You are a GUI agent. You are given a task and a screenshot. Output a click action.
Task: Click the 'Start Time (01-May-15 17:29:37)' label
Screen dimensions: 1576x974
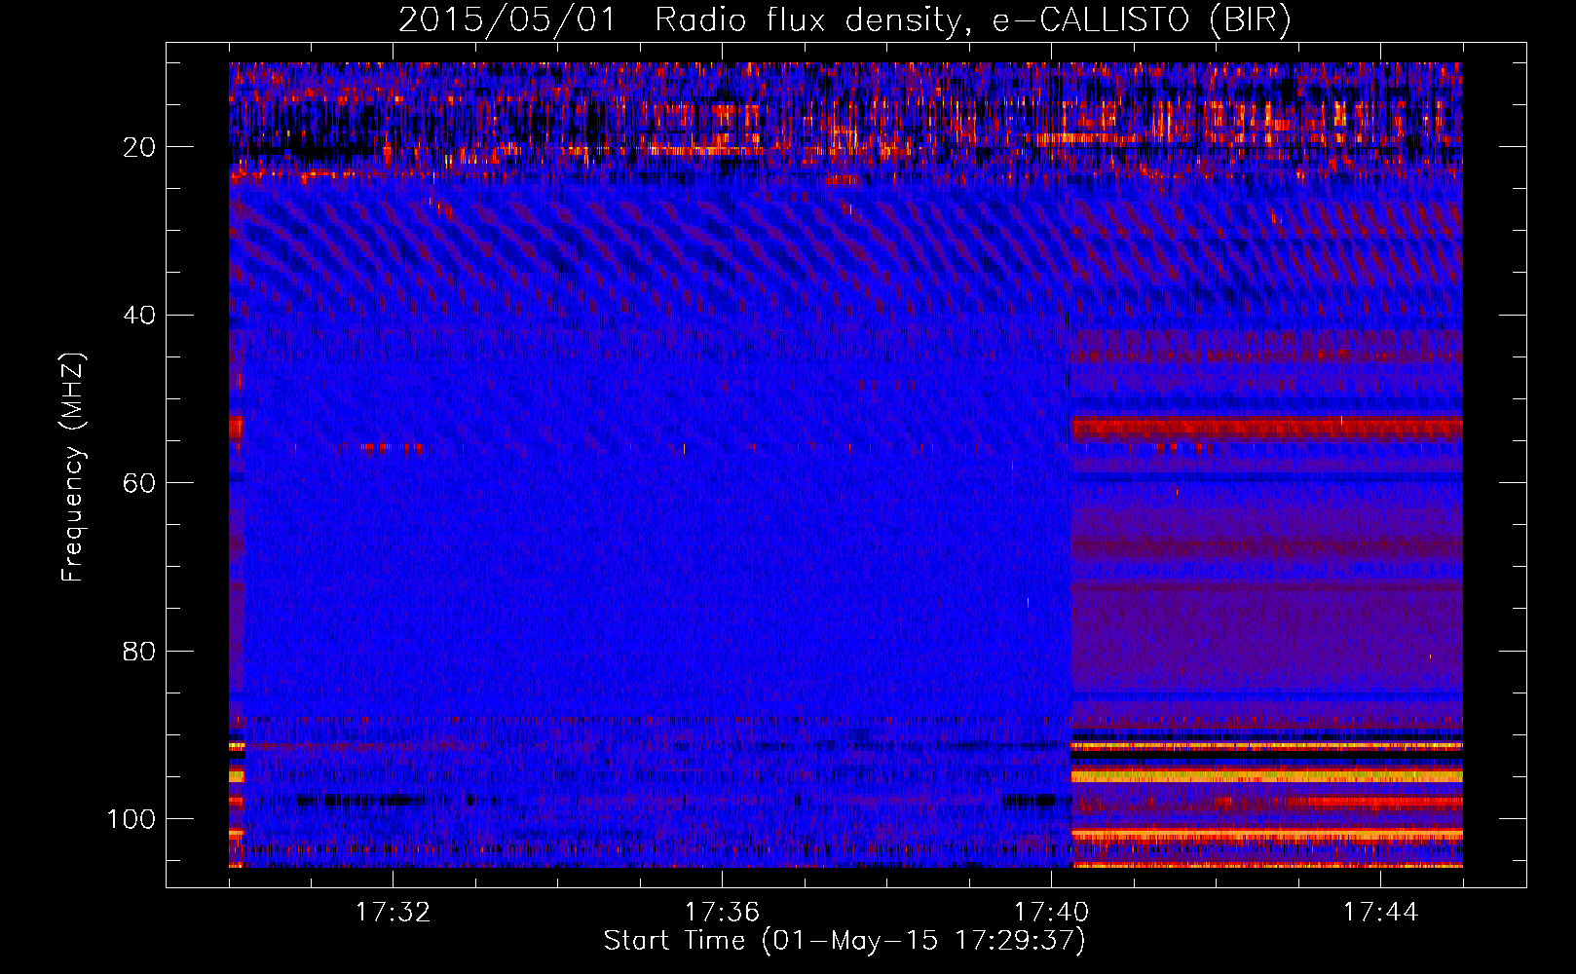pyautogui.click(x=844, y=941)
